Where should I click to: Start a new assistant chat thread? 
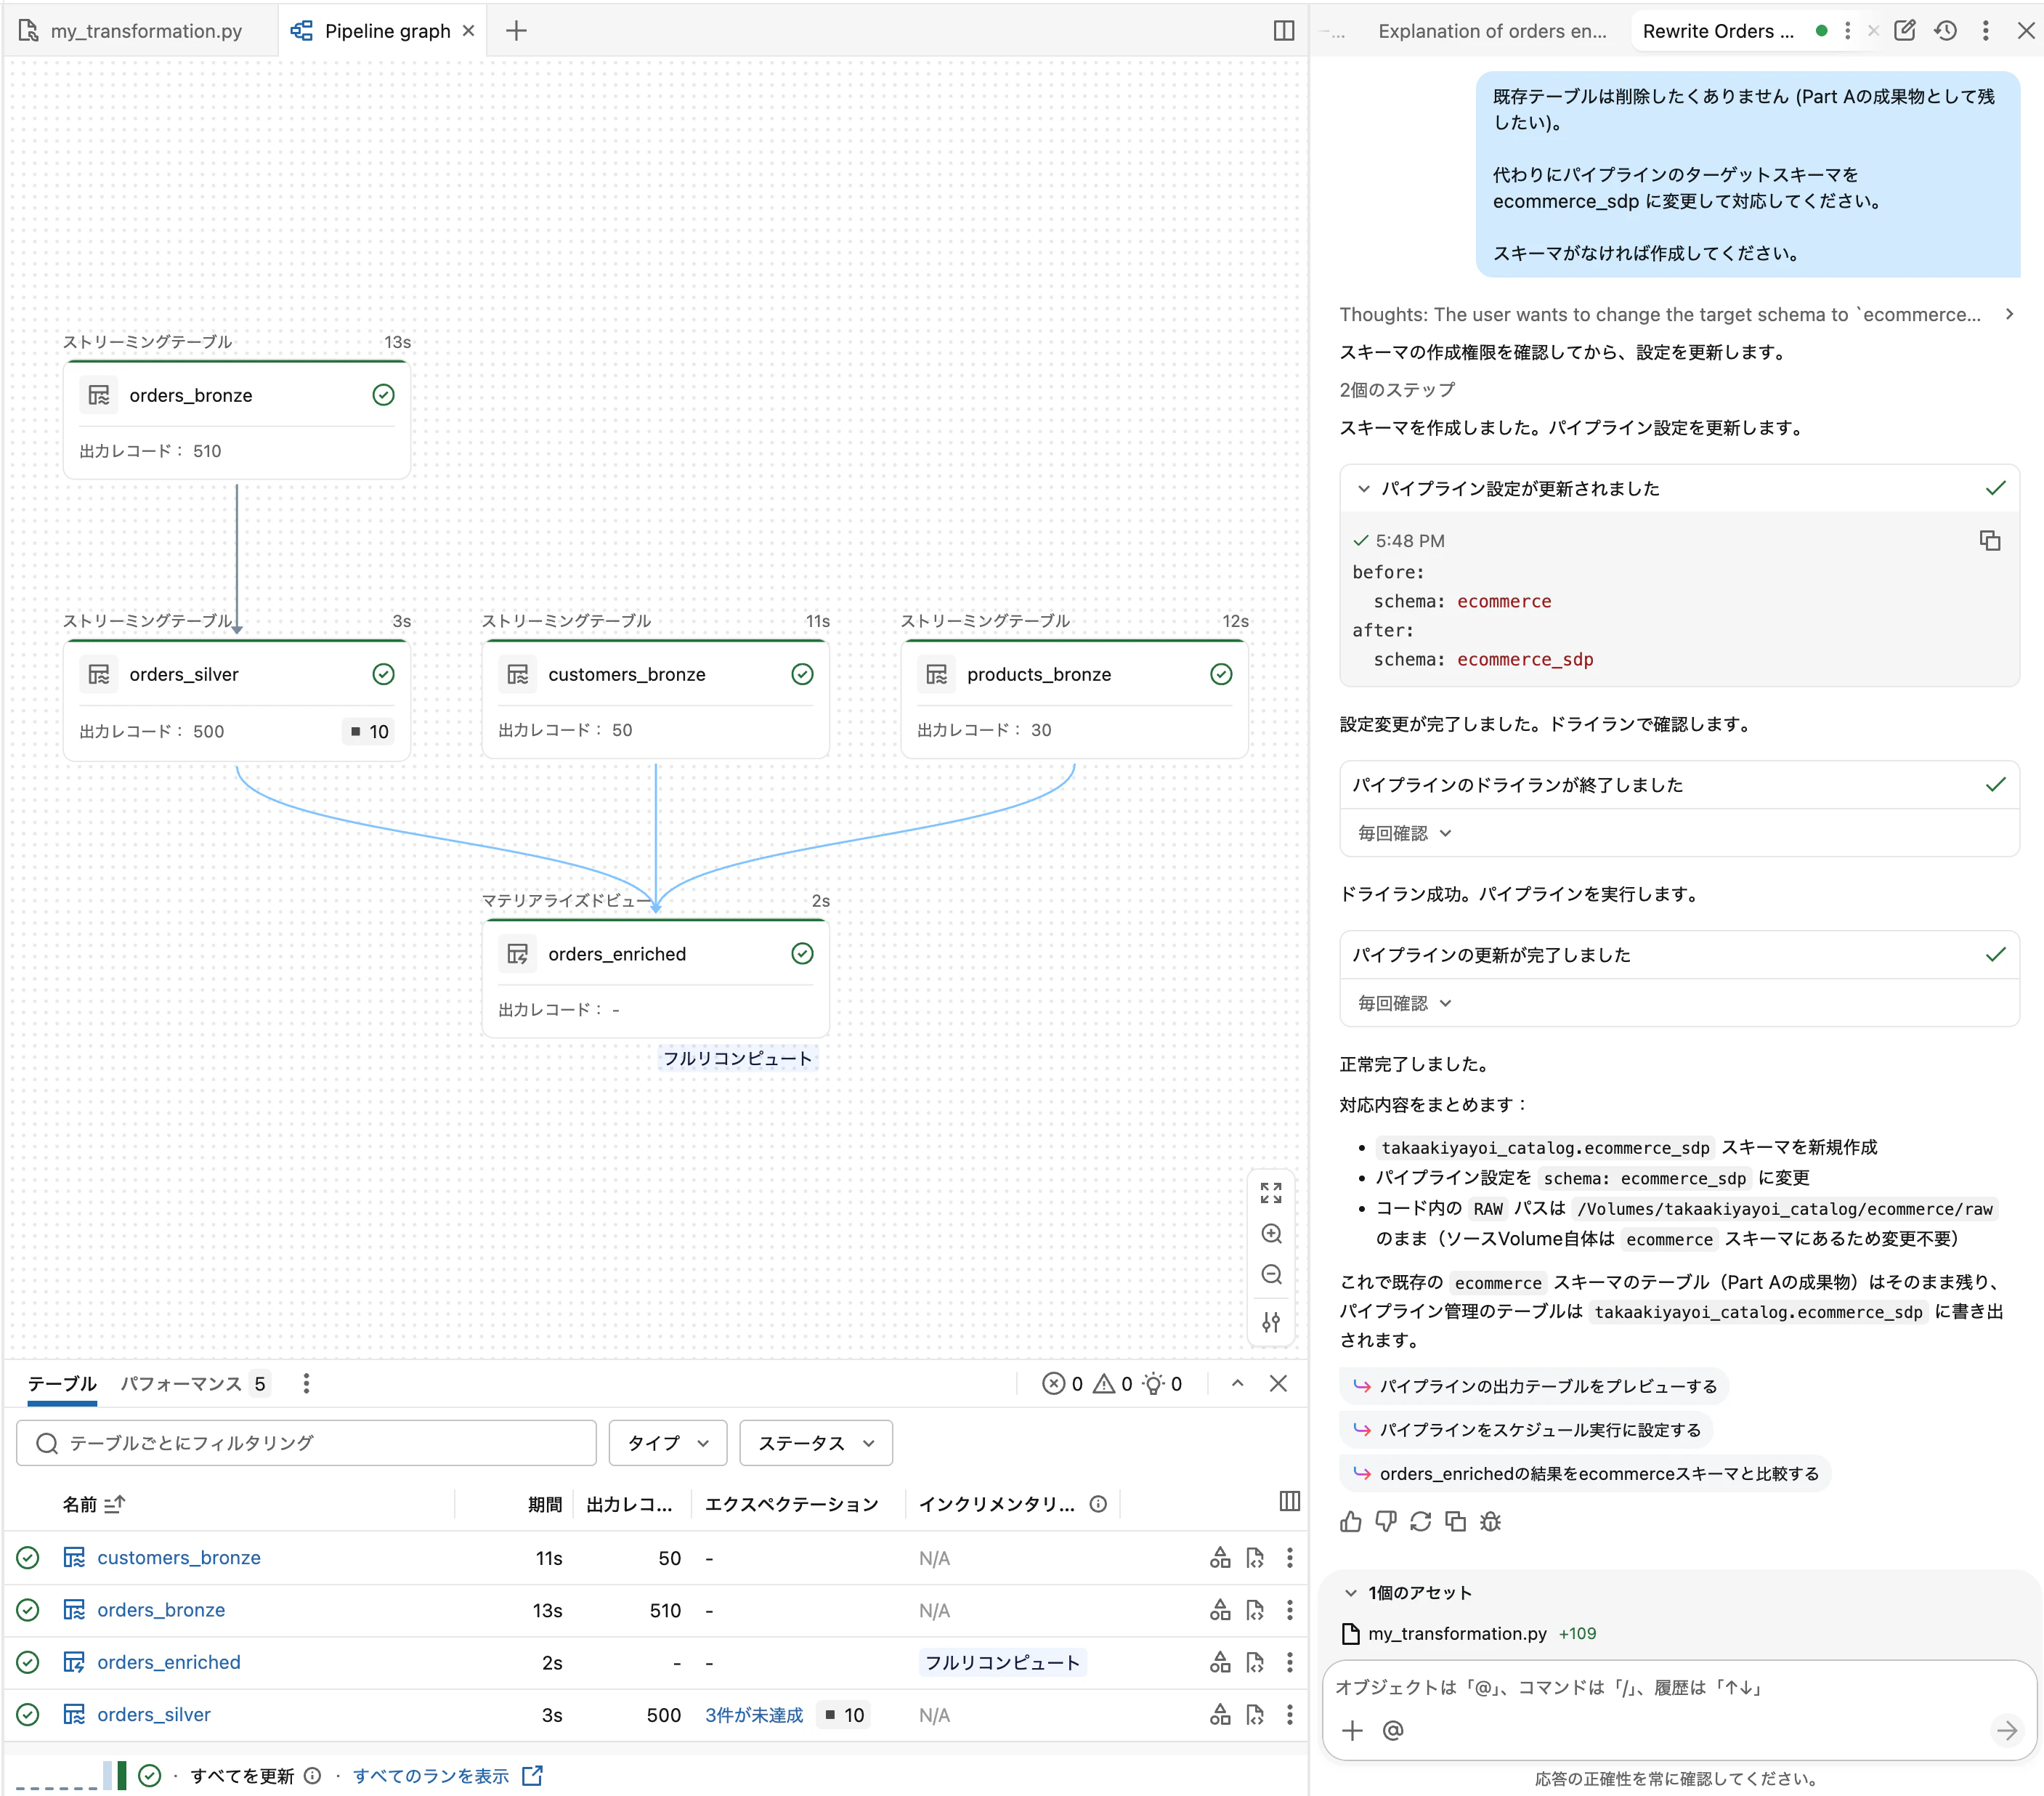(x=1905, y=31)
